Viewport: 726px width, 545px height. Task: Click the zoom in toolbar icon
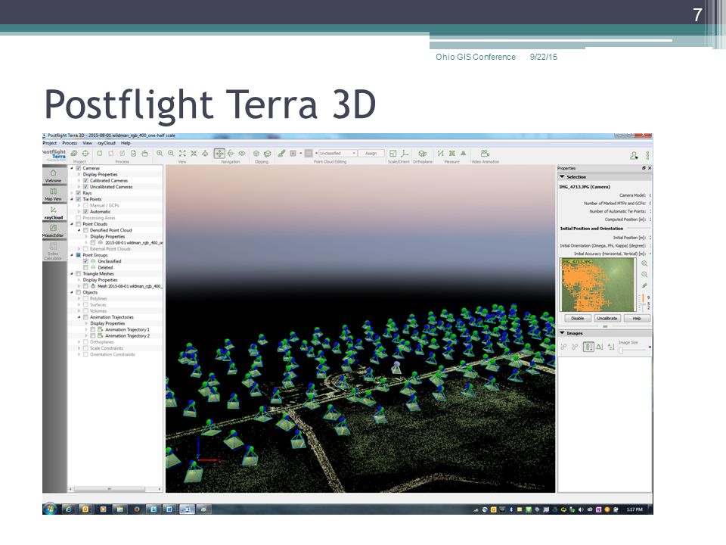(x=160, y=154)
